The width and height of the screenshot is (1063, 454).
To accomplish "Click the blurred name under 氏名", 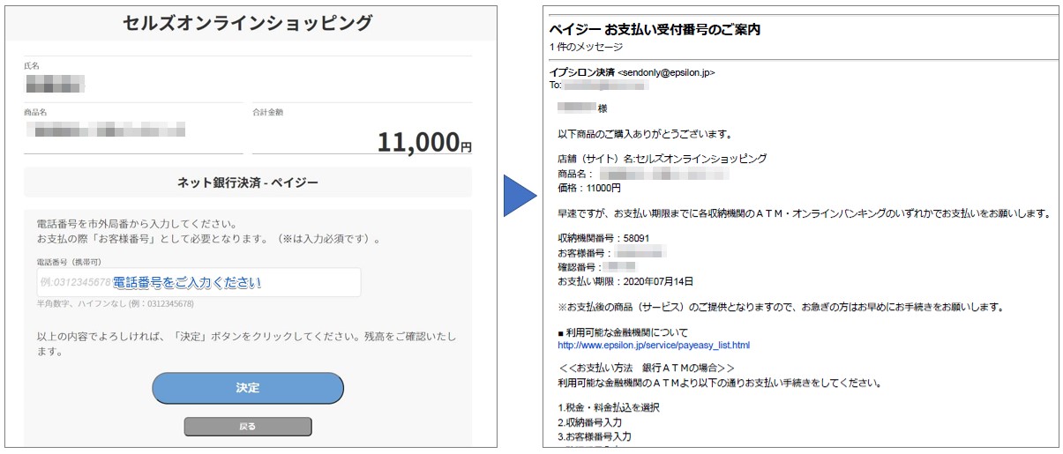I will click(x=55, y=85).
